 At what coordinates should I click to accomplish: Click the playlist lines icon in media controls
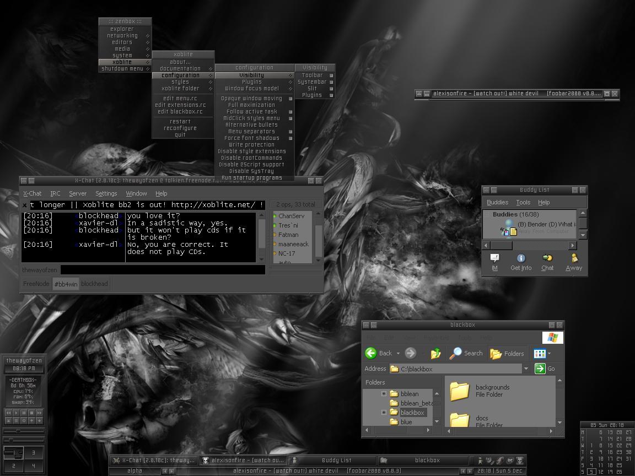(x=16, y=421)
